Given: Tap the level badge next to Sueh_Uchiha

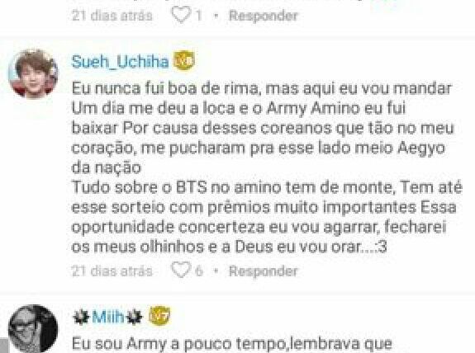Looking at the screenshot, I should pyautogui.click(x=183, y=61).
